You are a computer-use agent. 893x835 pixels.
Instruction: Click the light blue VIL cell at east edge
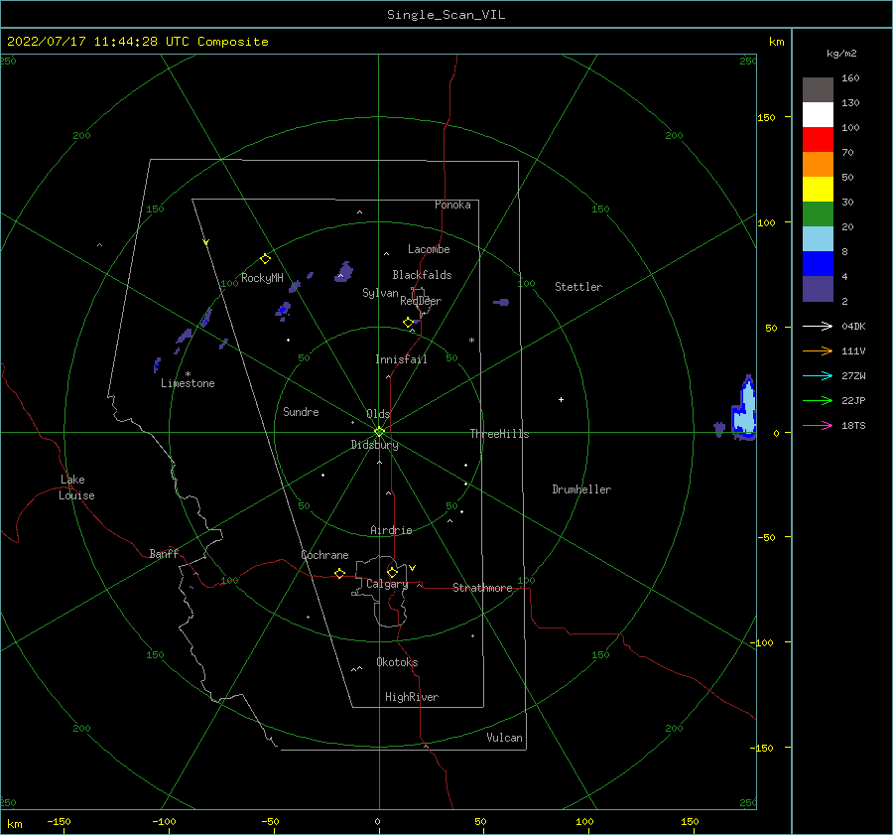(x=745, y=410)
